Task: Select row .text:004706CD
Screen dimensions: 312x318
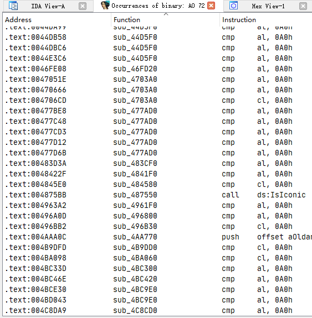Action: pyautogui.click(x=157, y=101)
